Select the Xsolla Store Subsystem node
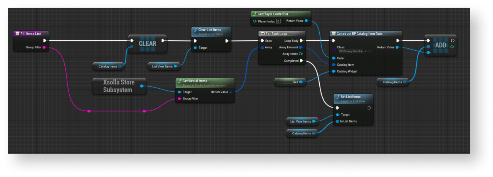This screenshot has height=177, width=493. click(117, 86)
